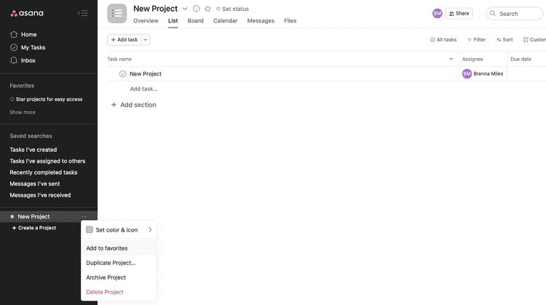The image size is (546, 305).
Task: Click Show more under Favorites
Action: [23, 113]
